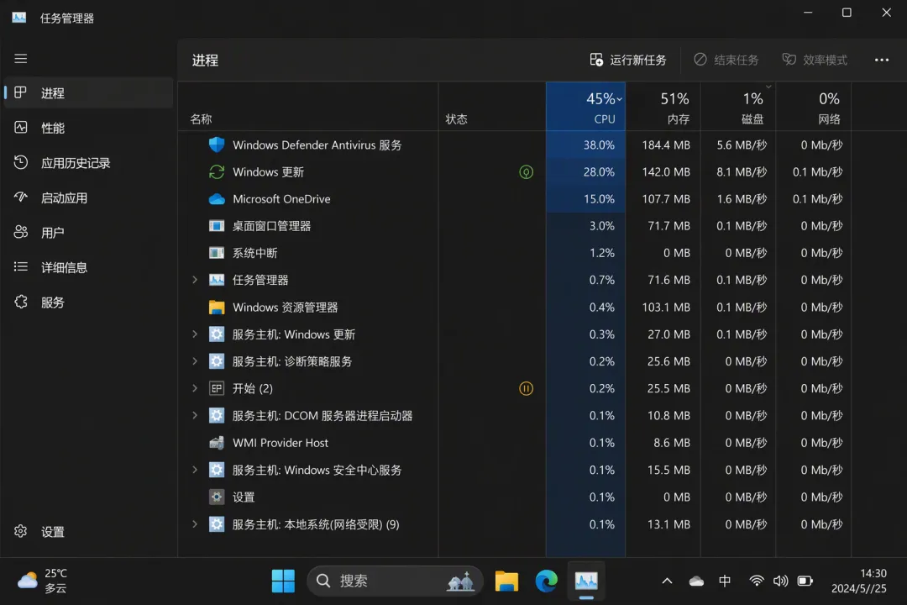The height and width of the screenshot is (605, 907).
Task: Expand 服务主机: Windows 更新 group
Action: 195,334
